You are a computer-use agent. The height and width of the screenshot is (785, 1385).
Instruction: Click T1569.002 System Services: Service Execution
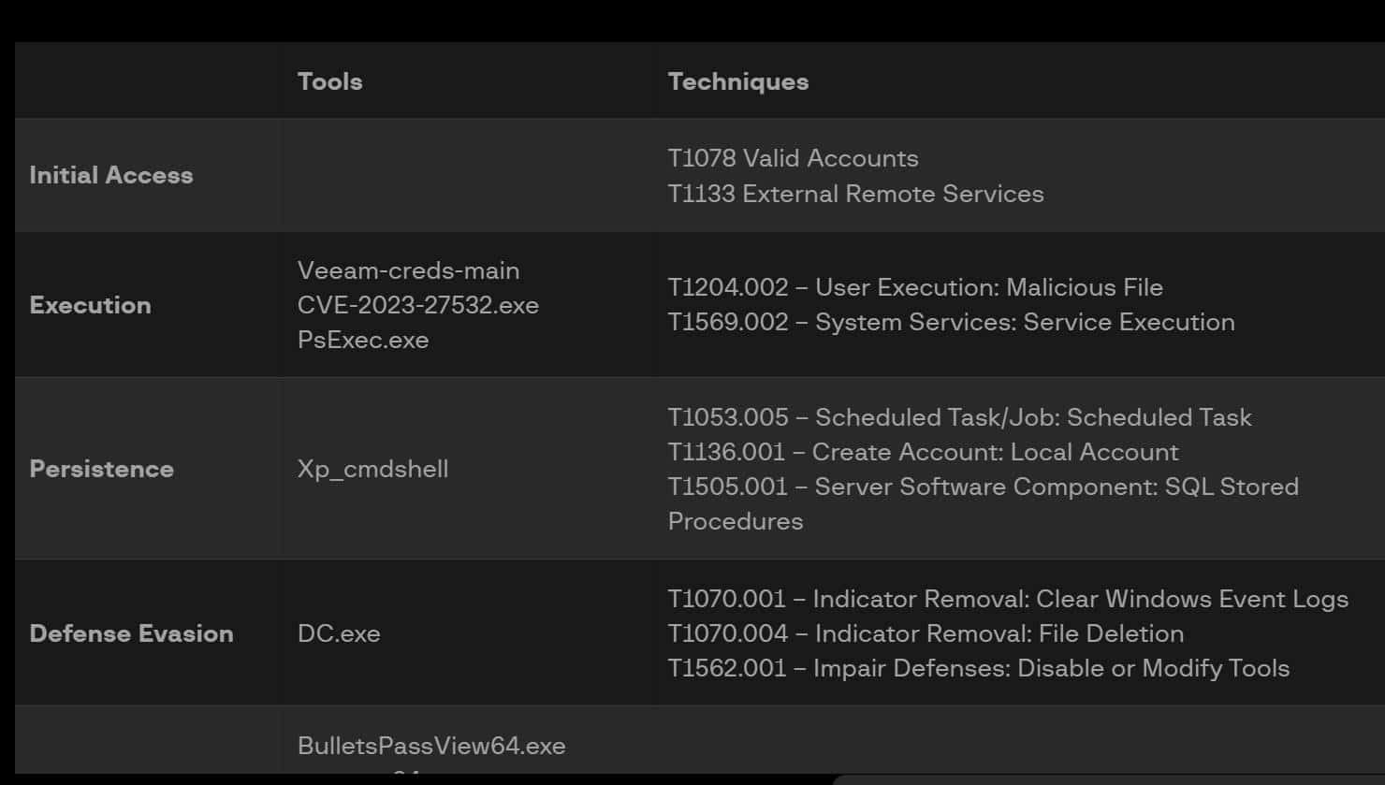[951, 322]
